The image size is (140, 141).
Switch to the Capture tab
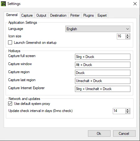point(27,15)
